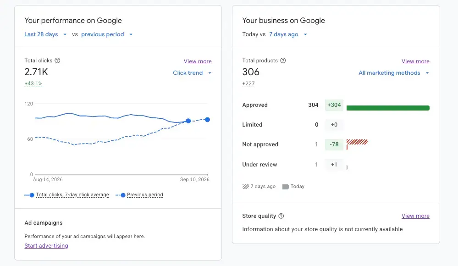
Task: Click View more for Total products
Action: (x=415, y=61)
